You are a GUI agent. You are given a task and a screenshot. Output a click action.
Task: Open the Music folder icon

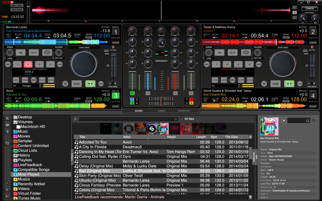pyautogui.click(x=15, y=131)
